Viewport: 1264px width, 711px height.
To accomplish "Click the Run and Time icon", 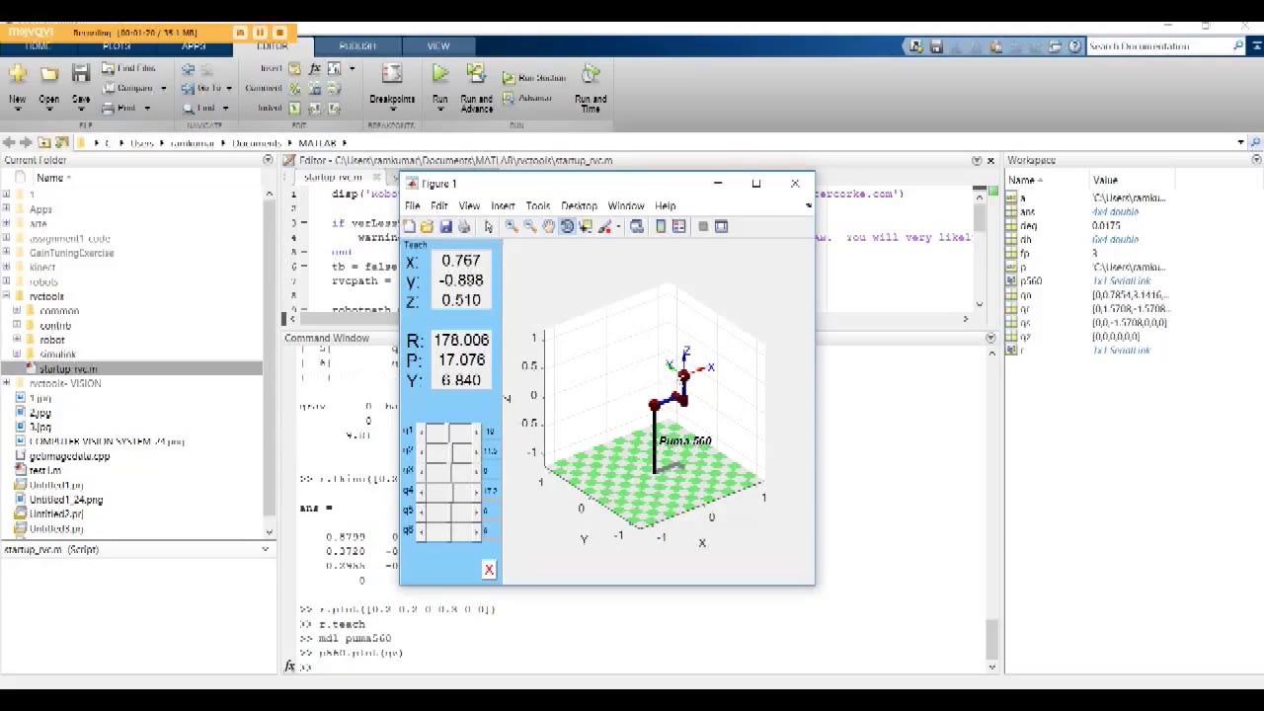I will [591, 74].
